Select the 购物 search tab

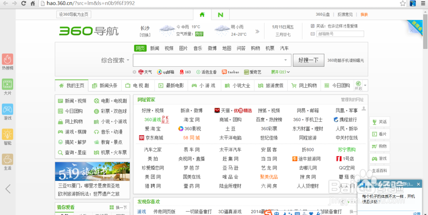click(256, 48)
